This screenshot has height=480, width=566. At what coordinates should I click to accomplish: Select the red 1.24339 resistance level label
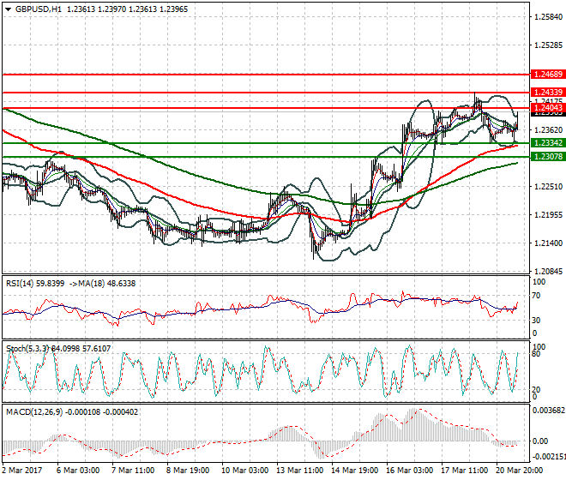548,93
